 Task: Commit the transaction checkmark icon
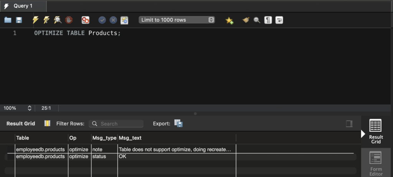click(102, 20)
